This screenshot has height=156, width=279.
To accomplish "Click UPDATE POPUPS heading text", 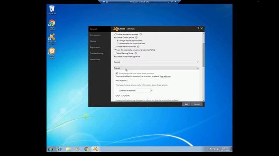I will click(x=122, y=96).
